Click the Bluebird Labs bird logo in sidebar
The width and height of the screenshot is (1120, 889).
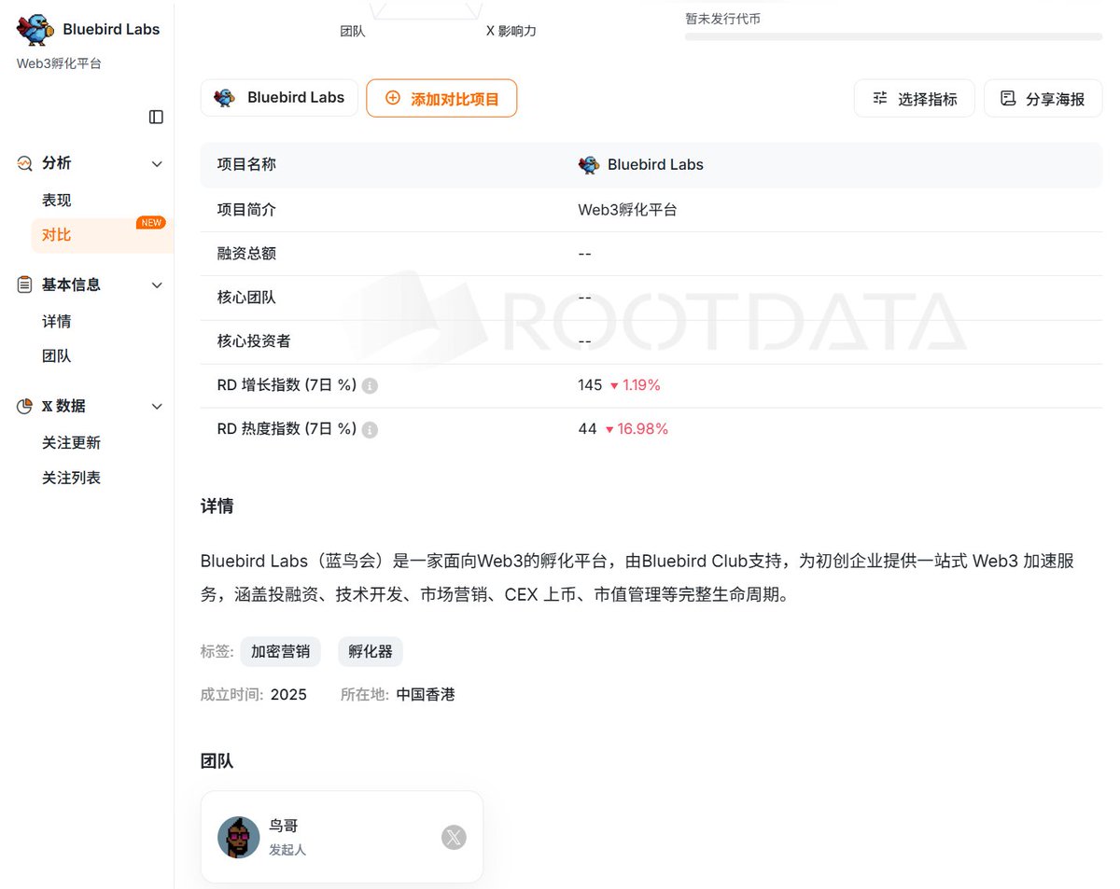(36, 30)
